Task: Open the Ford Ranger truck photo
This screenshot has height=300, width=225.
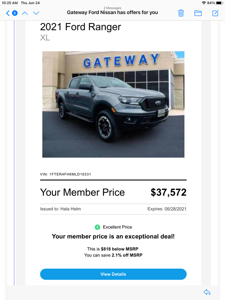Action: [x=113, y=104]
